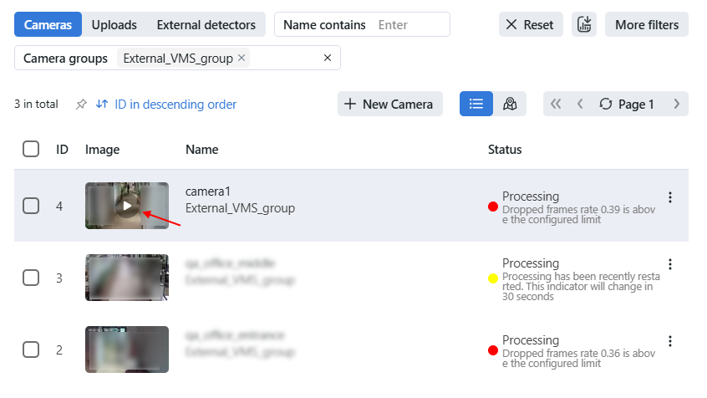Click the Name contains input field
Screen dimensions: 707x398
point(409,24)
